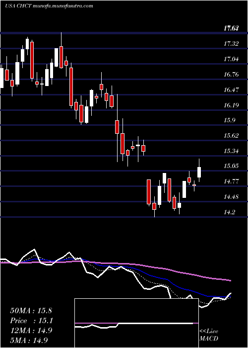Select the 15.62 price axis label
The image size is (248, 348).
(231, 136)
